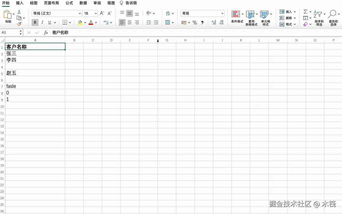Apply the comma style
This screenshot has height=214, width=342.
point(202,22)
